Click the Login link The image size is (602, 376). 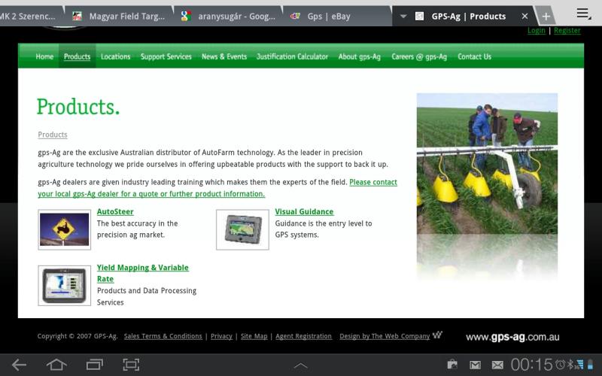tap(537, 30)
